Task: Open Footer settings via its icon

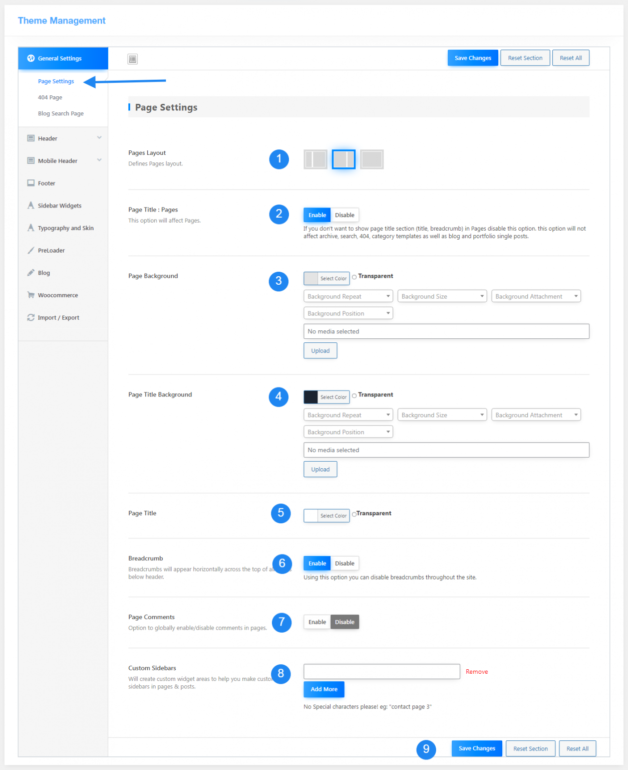Action: click(x=31, y=183)
